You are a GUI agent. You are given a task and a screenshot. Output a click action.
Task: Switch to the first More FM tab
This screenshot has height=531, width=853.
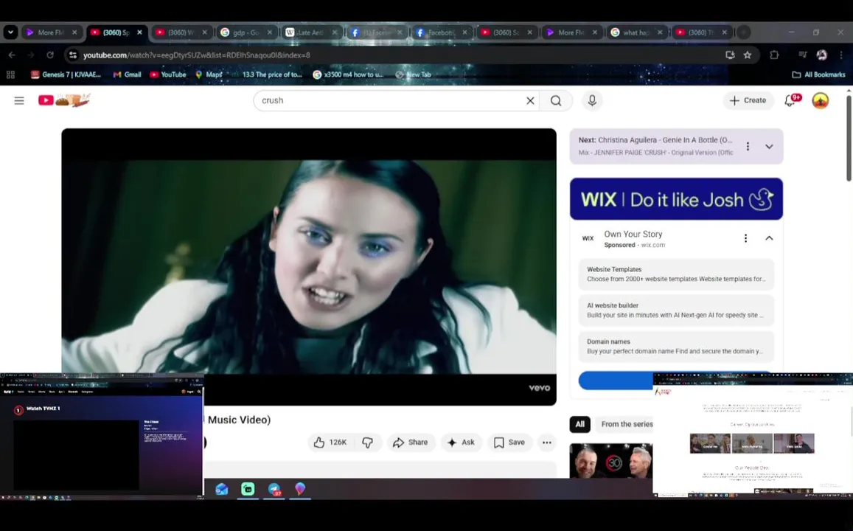[51, 32]
